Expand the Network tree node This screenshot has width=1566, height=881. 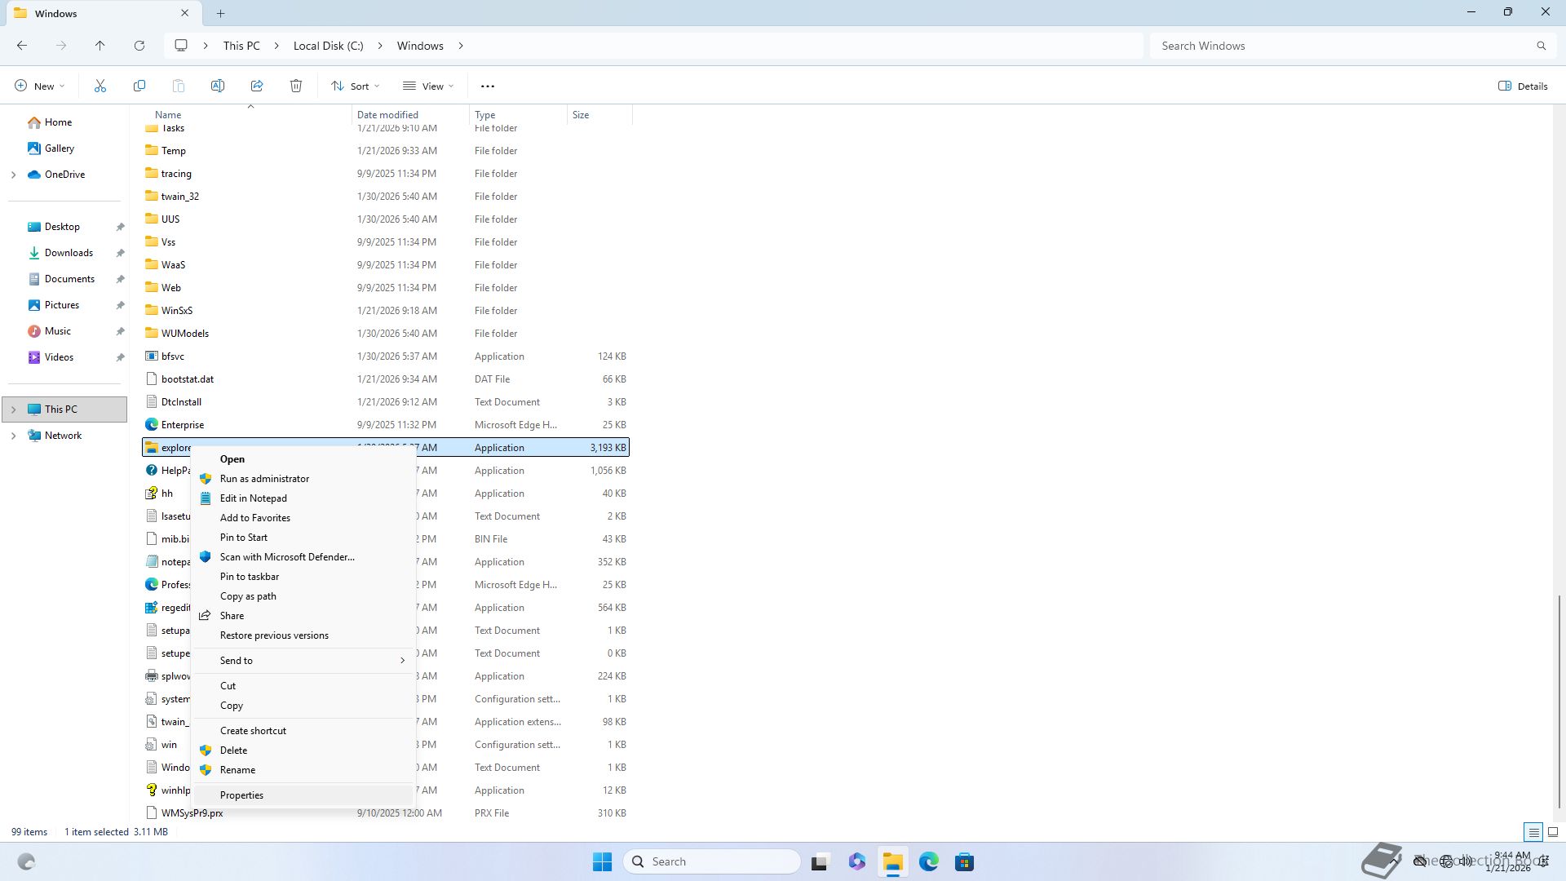pos(13,436)
